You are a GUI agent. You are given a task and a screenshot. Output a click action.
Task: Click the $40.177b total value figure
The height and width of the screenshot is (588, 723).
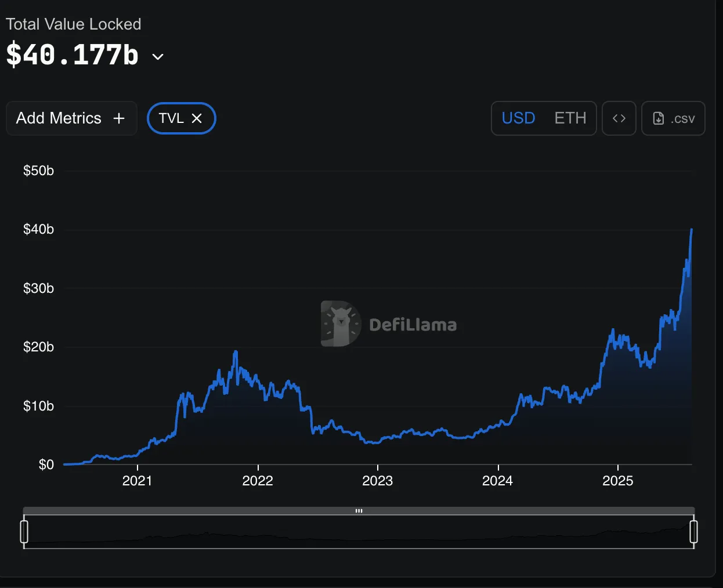tap(73, 56)
